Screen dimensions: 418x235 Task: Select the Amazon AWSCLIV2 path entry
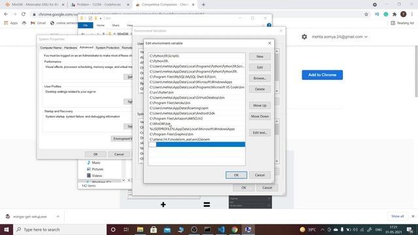[197, 119]
